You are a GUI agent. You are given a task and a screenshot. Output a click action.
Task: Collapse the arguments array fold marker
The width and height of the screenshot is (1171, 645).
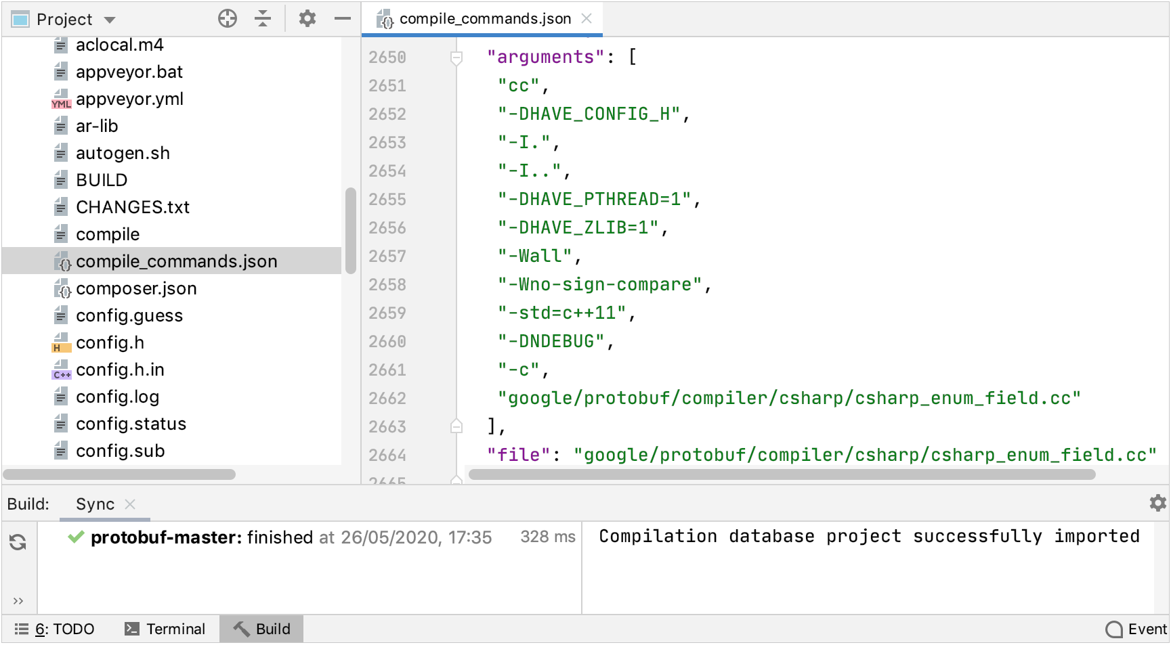(456, 58)
